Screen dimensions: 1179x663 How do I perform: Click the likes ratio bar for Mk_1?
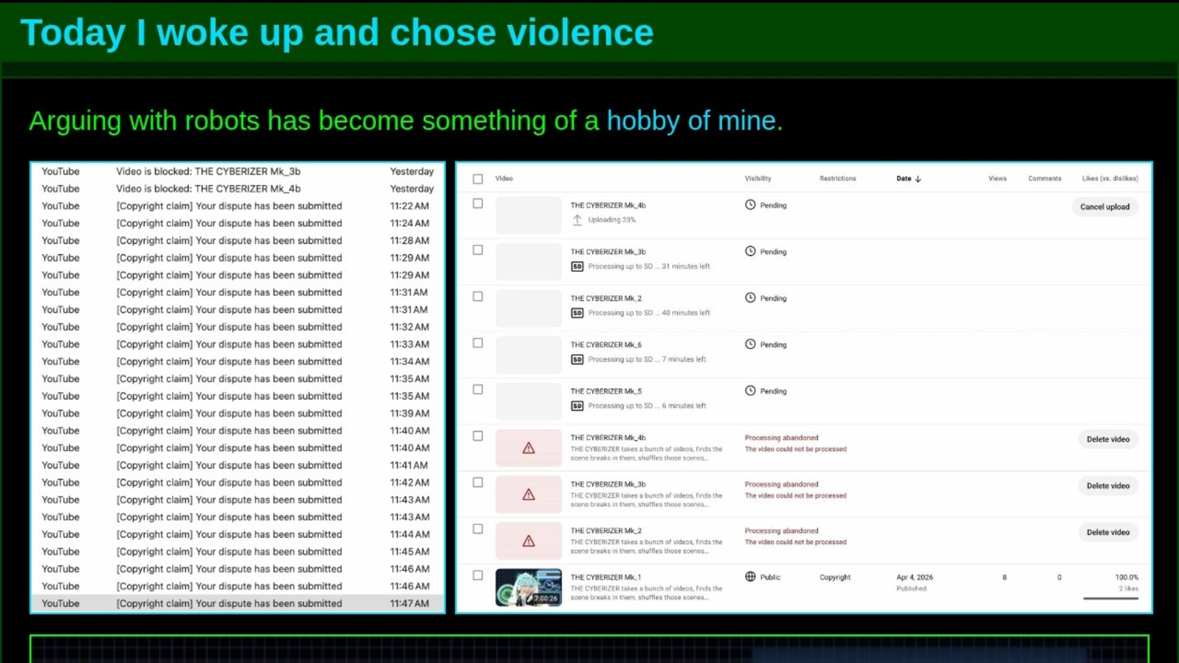pyautogui.click(x=1111, y=599)
